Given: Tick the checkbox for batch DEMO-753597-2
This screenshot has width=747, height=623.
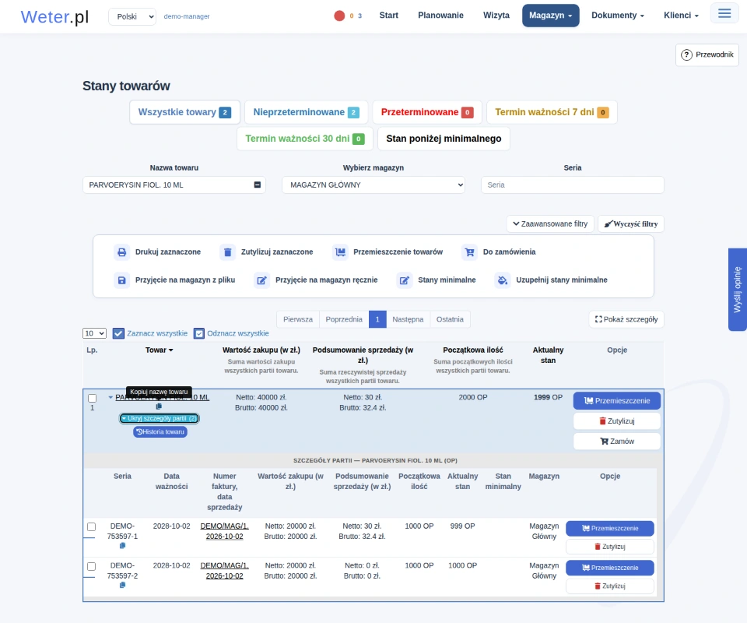Looking at the screenshot, I should pyautogui.click(x=92, y=566).
